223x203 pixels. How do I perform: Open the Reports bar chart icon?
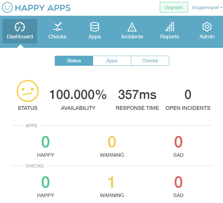coord(170,27)
